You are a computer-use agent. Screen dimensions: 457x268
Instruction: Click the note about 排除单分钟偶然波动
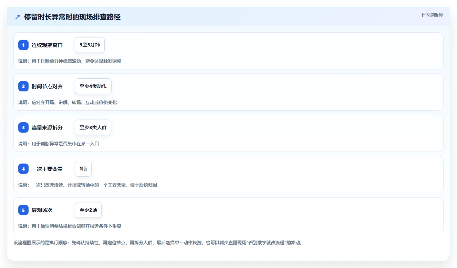point(70,61)
